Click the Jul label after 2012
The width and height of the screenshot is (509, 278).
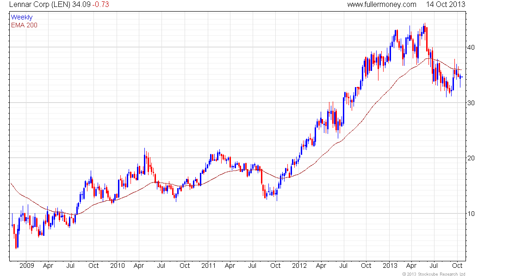coord(343,265)
